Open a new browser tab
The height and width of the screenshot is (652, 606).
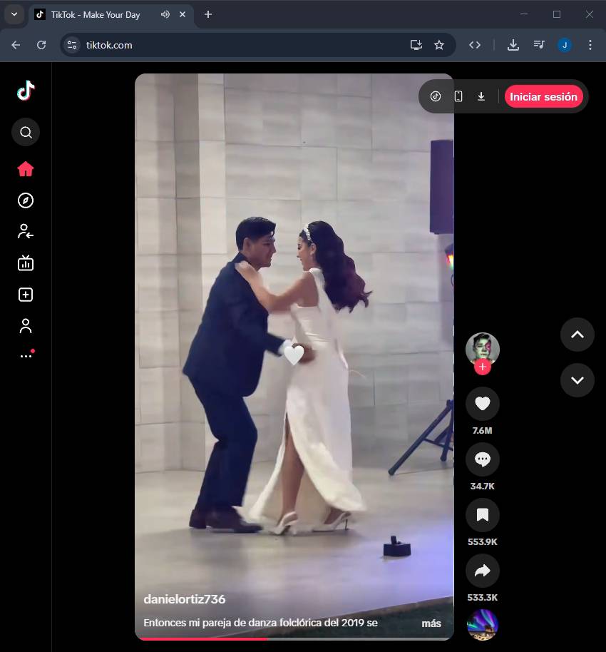pyautogui.click(x=208, y=14)
